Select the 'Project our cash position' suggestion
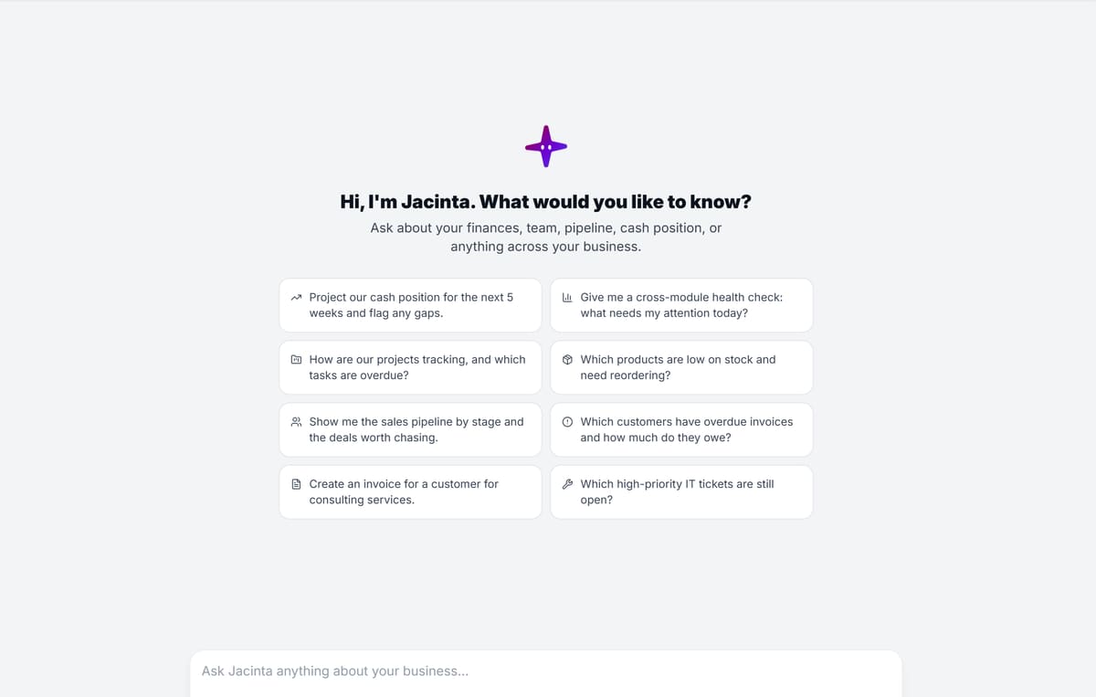The height and width of the screenshot is (697, 1096). tap(410, 305)
